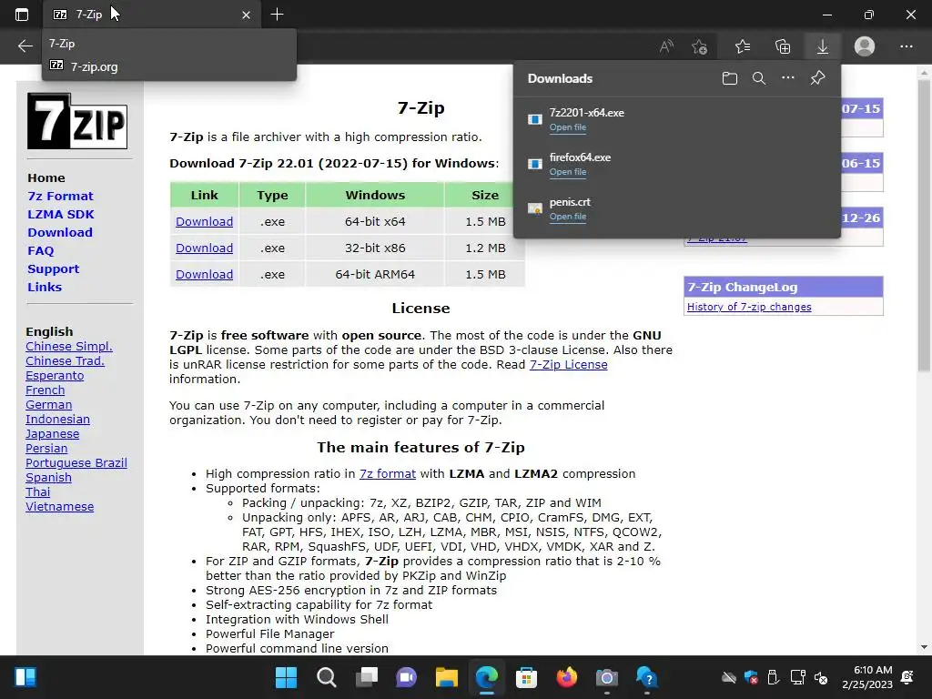
Task: Open the Links page
Action: [45, 287]
